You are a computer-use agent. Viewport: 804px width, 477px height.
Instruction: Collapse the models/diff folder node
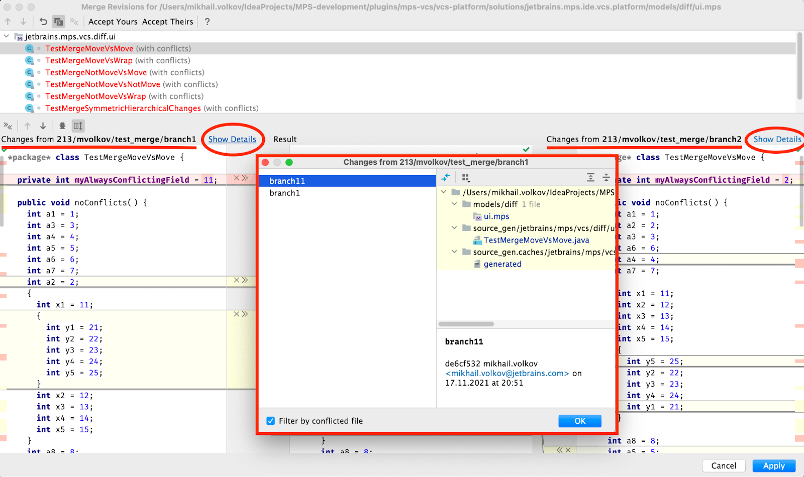454,204
